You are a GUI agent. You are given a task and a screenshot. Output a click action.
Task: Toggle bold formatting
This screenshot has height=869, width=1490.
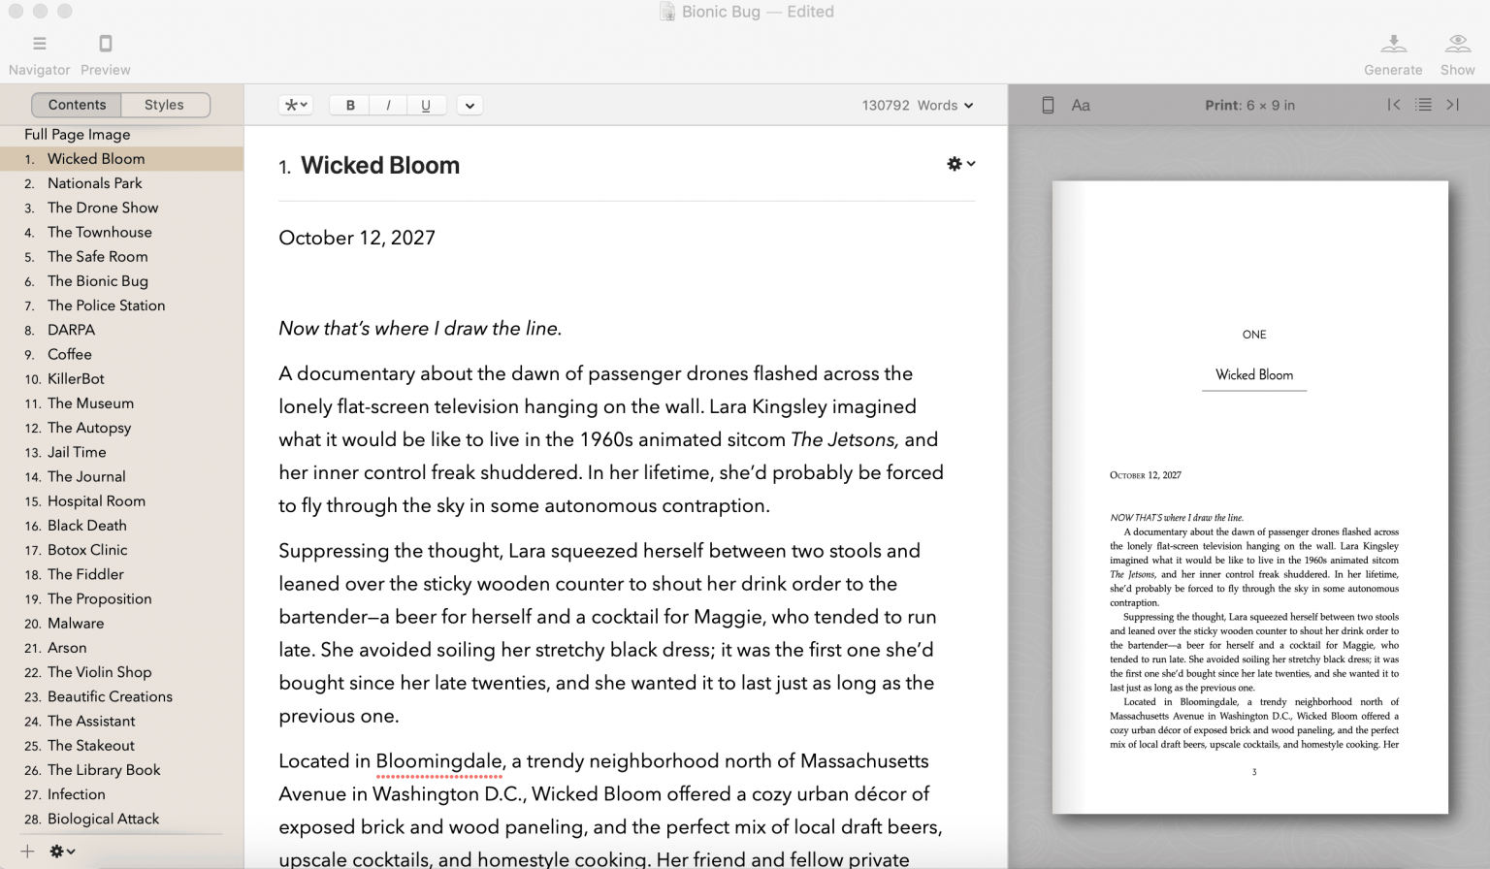350,105
